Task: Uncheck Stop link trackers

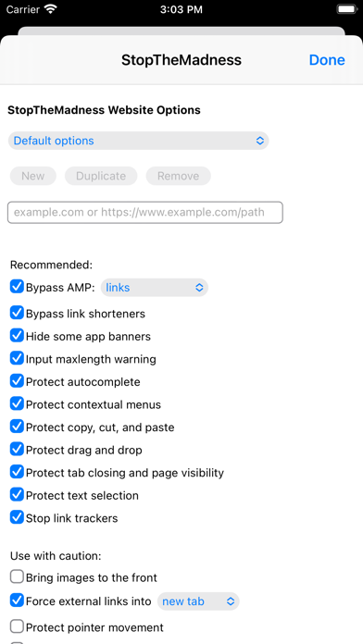Action: coord(17,517)
